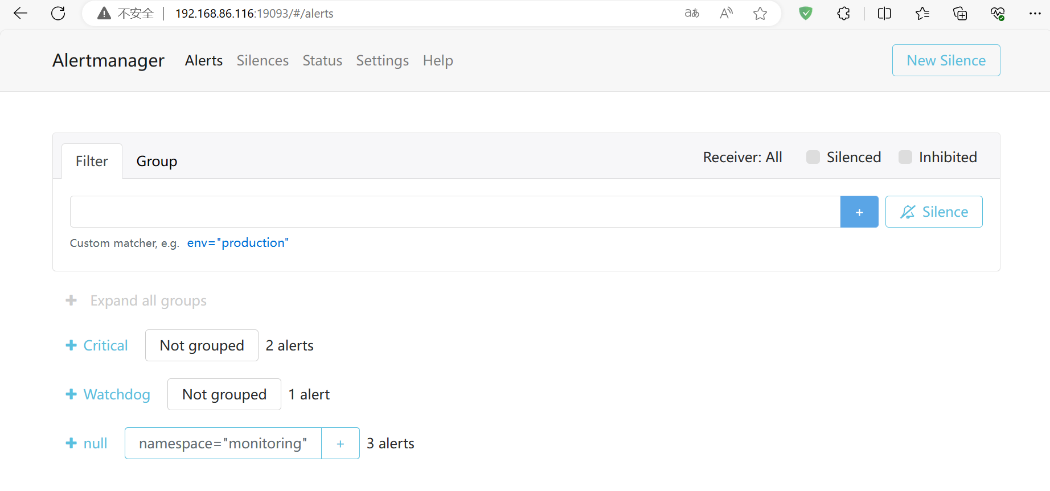Open the insecure site warning icon

click(104, 14)
